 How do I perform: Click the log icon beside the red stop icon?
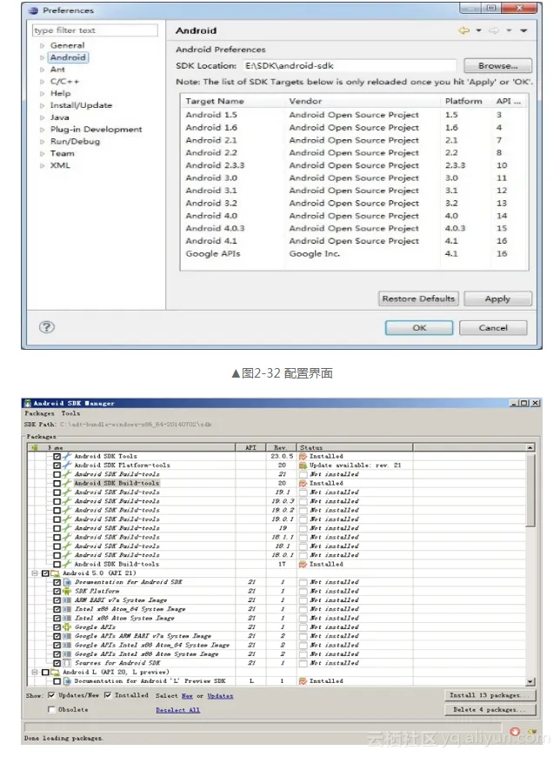[532, 733]
